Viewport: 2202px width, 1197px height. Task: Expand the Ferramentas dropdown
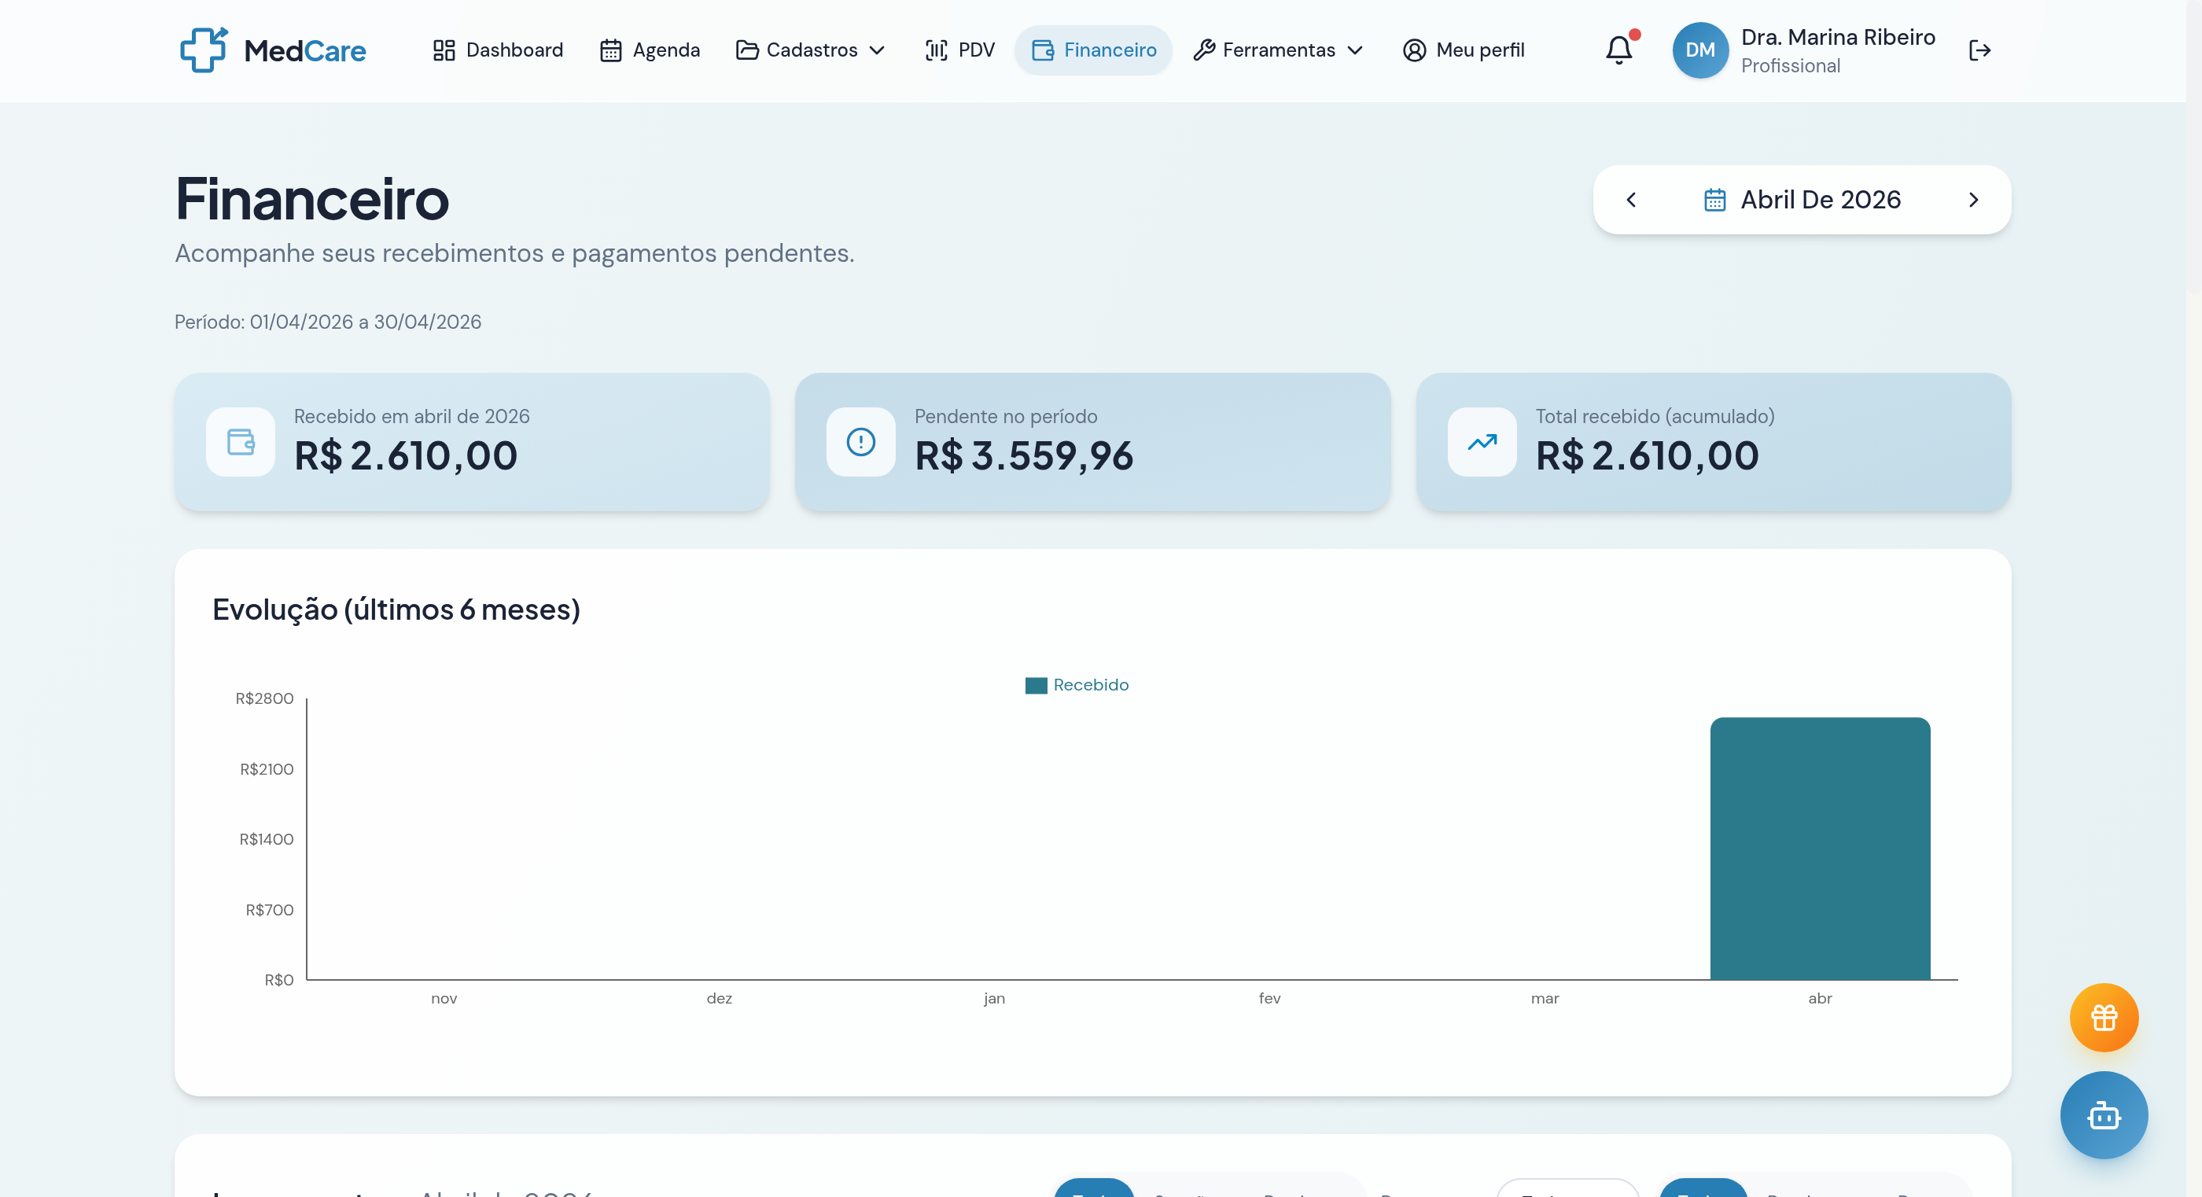(x=1277, y=50)
